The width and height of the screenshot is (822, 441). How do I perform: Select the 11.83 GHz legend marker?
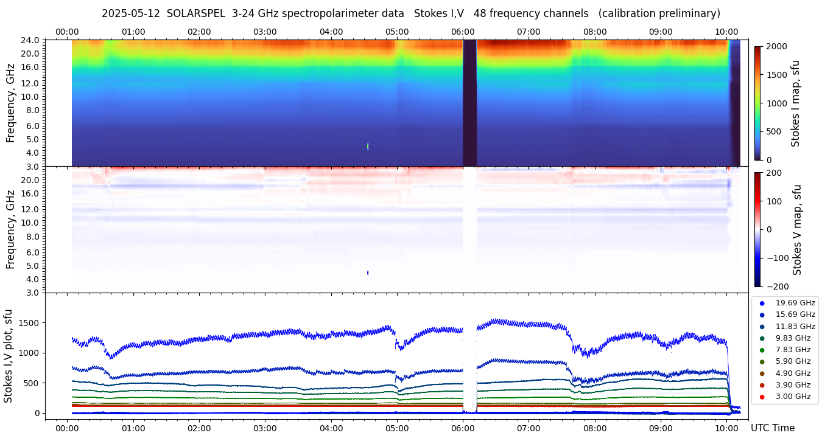click(762, 327)
